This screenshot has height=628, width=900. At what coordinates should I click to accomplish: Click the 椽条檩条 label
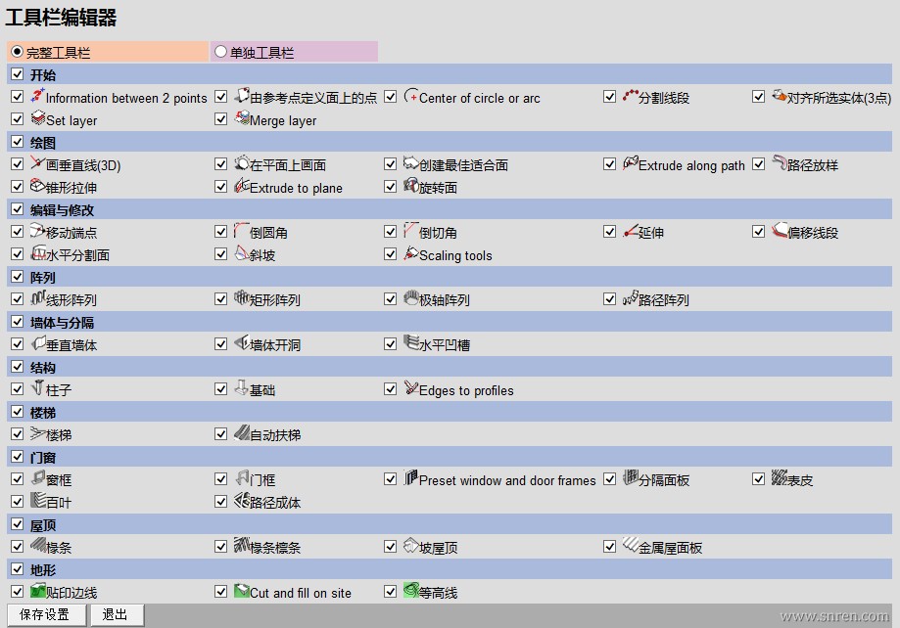click(275, 548)
